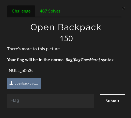Image resolution: width=131 pixels, height=118 pixels.
Task: Click the number 487 in the solves tab
Action: [x=43, y=11]
